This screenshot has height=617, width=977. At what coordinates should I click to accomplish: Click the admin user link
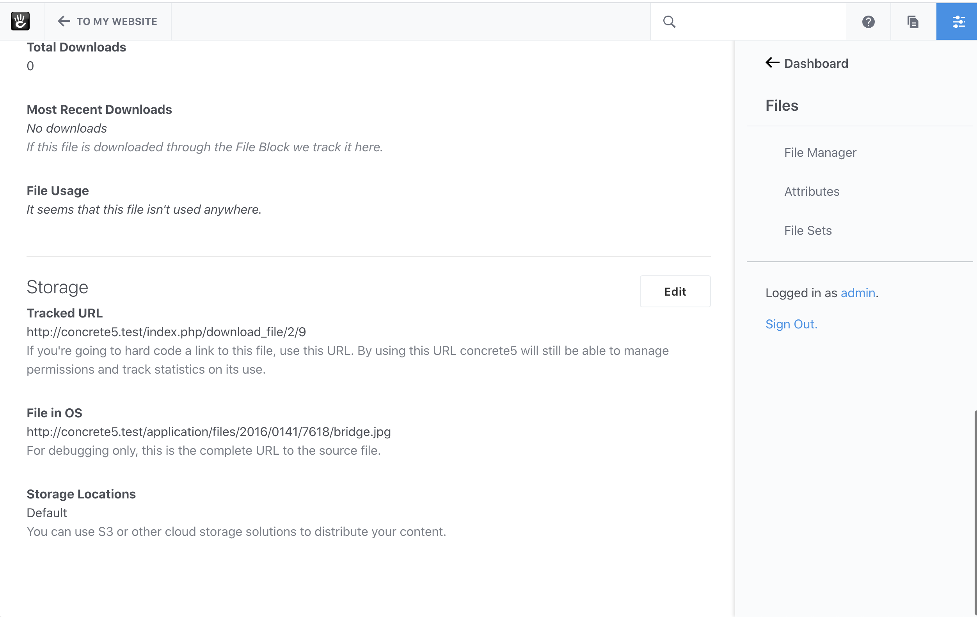pyautogui.click(x=857, y=293)
